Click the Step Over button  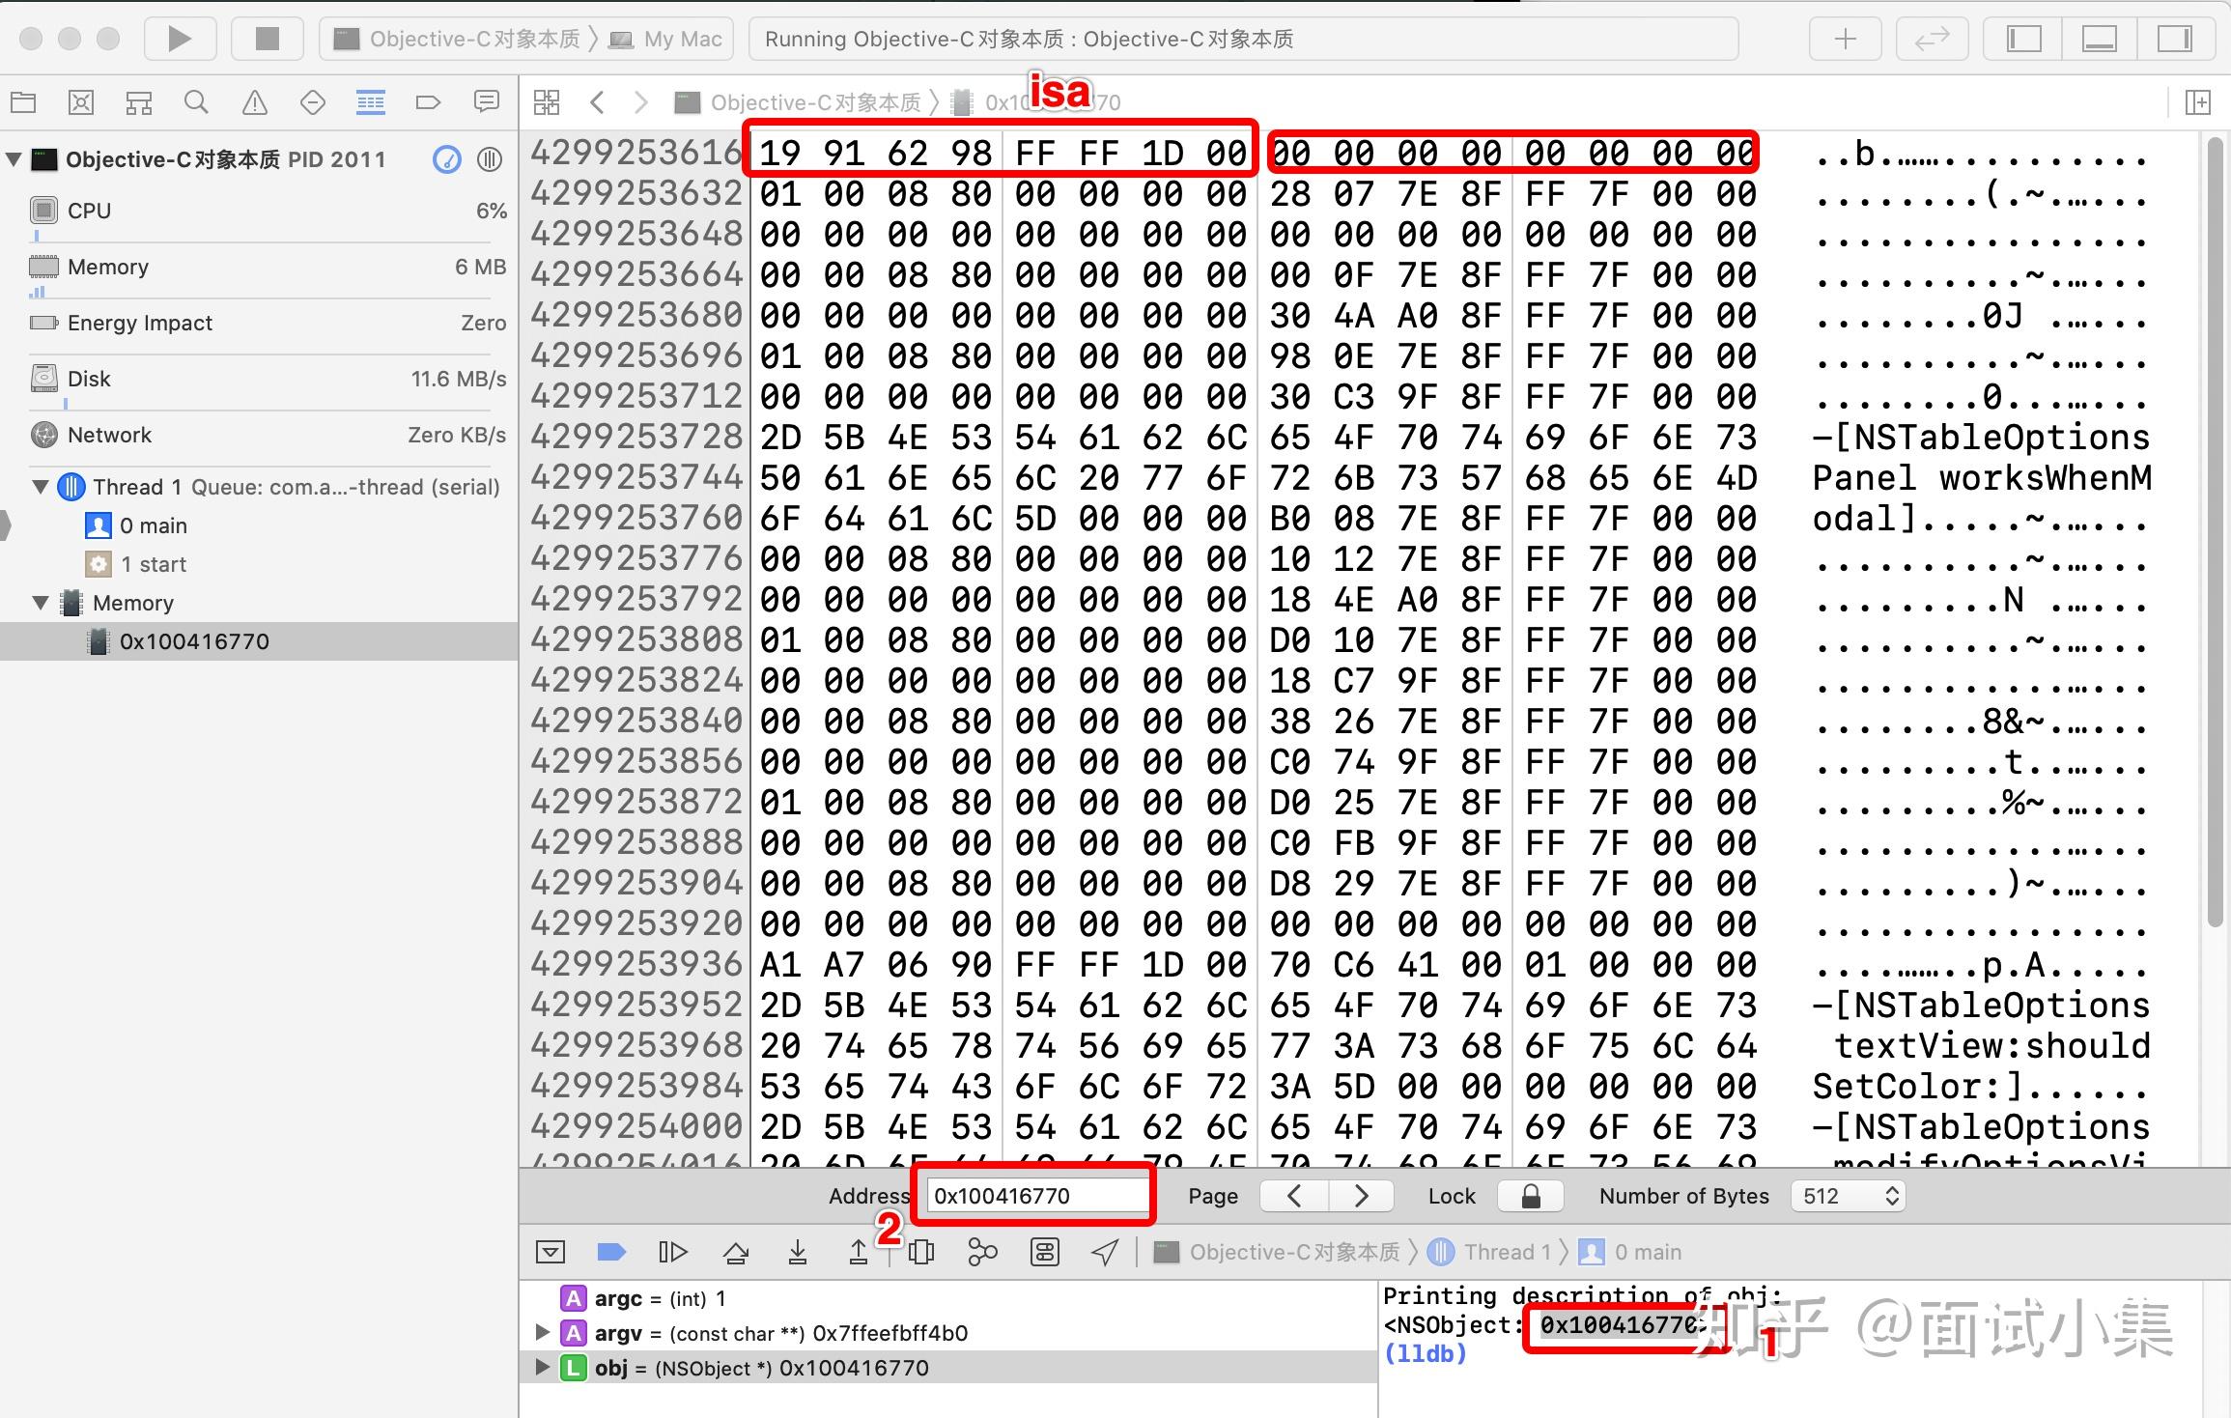[x=736, y=1251]
